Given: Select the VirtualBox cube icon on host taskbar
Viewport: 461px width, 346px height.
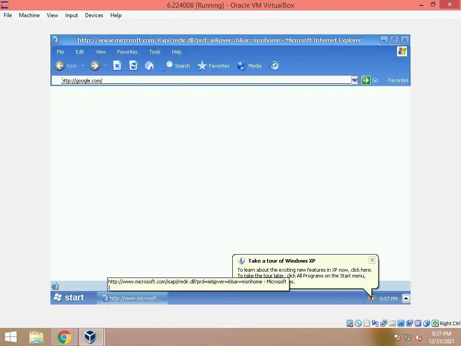Looking at the screenshot, I should [x=90, y=337].
